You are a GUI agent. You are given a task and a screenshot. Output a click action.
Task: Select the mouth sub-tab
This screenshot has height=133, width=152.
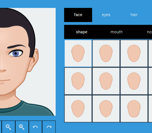coord(116,32)
